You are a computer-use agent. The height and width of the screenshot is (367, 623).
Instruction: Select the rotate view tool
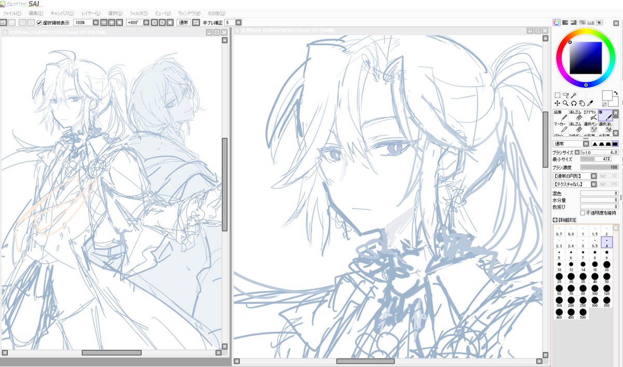point(574,103)
